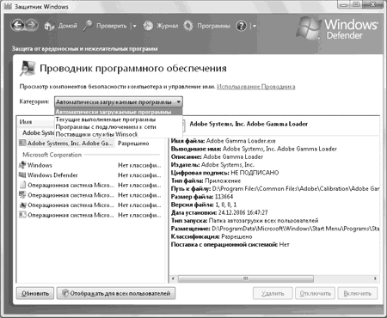Image resolution: width=387 pixels, height=318 pixels.
Task: Click the Удалить button
Action: (273, 293)
